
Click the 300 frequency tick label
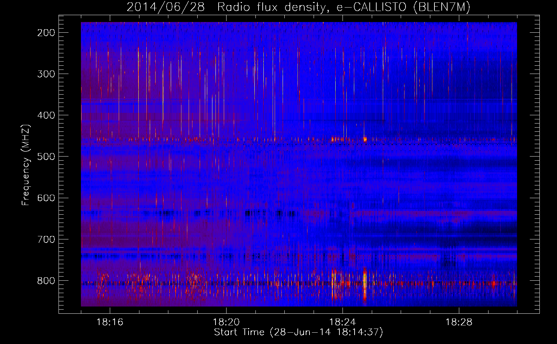tap(46, 74)
